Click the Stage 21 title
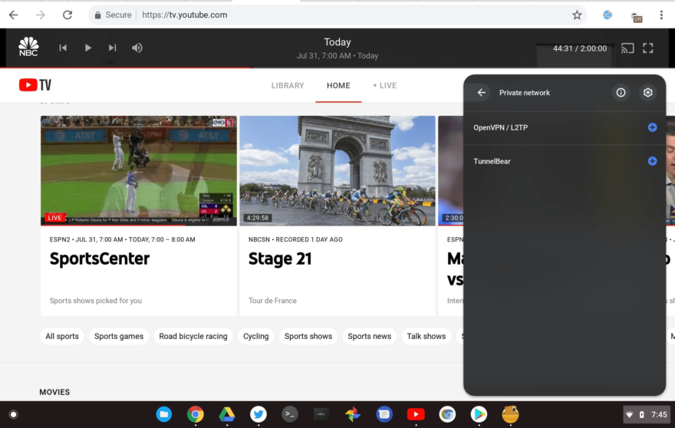Viewport: 675px width, 428px height. pos(280,258)
